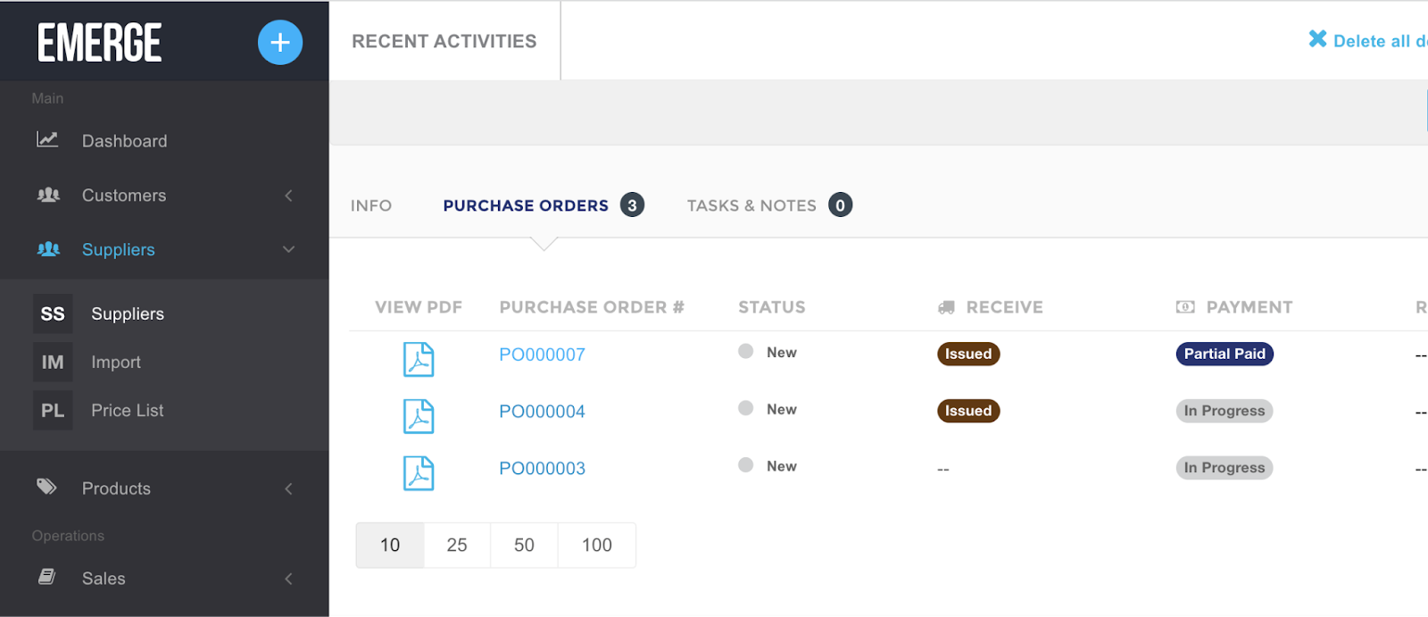Click the SS Suppliers badge icon
The image size is (1428, 617).
(53, 313)
